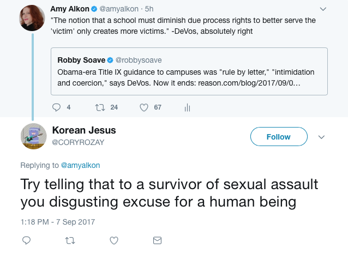View analytics for Amy Alkon's tweet

[x=187, y=108]
